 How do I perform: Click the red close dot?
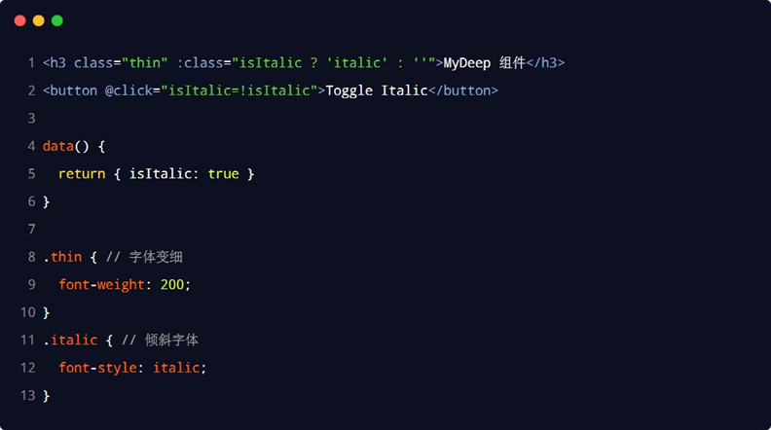click(20, 20)
